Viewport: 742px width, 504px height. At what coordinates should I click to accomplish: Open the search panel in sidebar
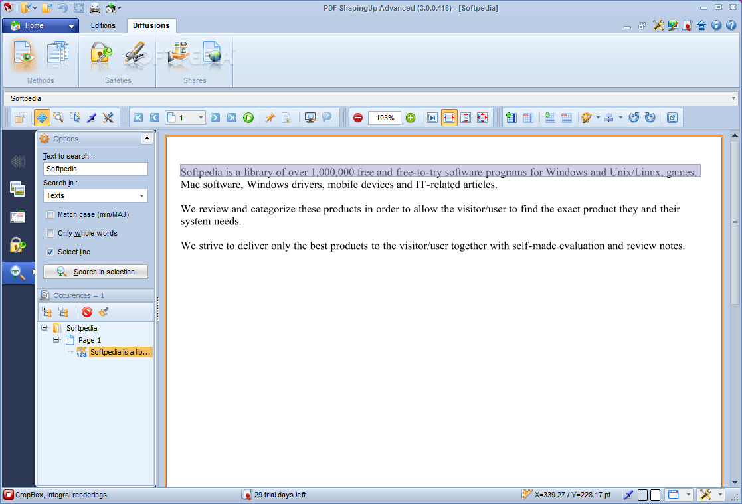tap(17, 273)
